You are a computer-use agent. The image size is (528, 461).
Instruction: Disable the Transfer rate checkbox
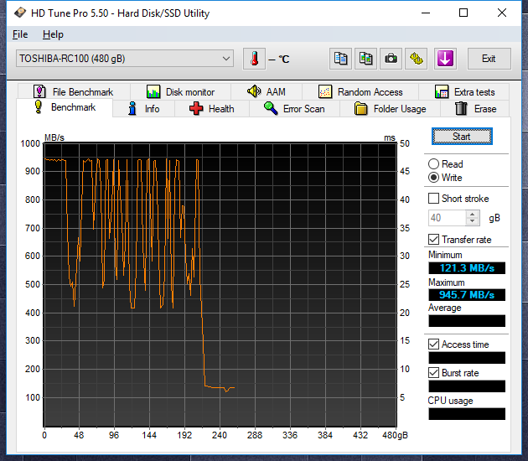tap(434, 240)
